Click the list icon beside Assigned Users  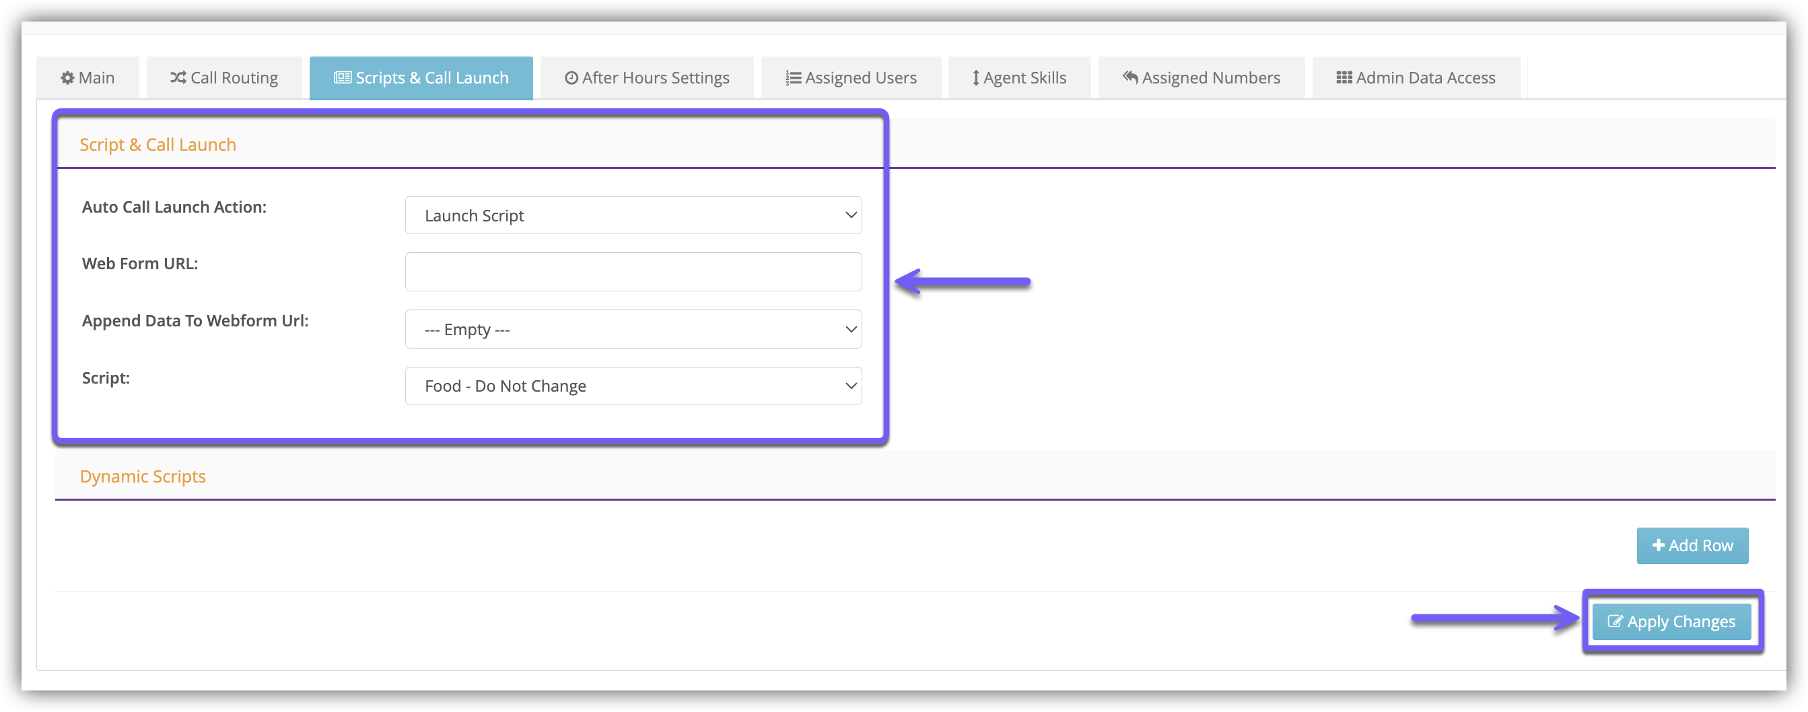point(793,78)
